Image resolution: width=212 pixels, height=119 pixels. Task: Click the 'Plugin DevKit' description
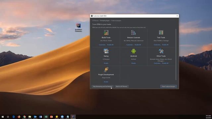point(106,78)
